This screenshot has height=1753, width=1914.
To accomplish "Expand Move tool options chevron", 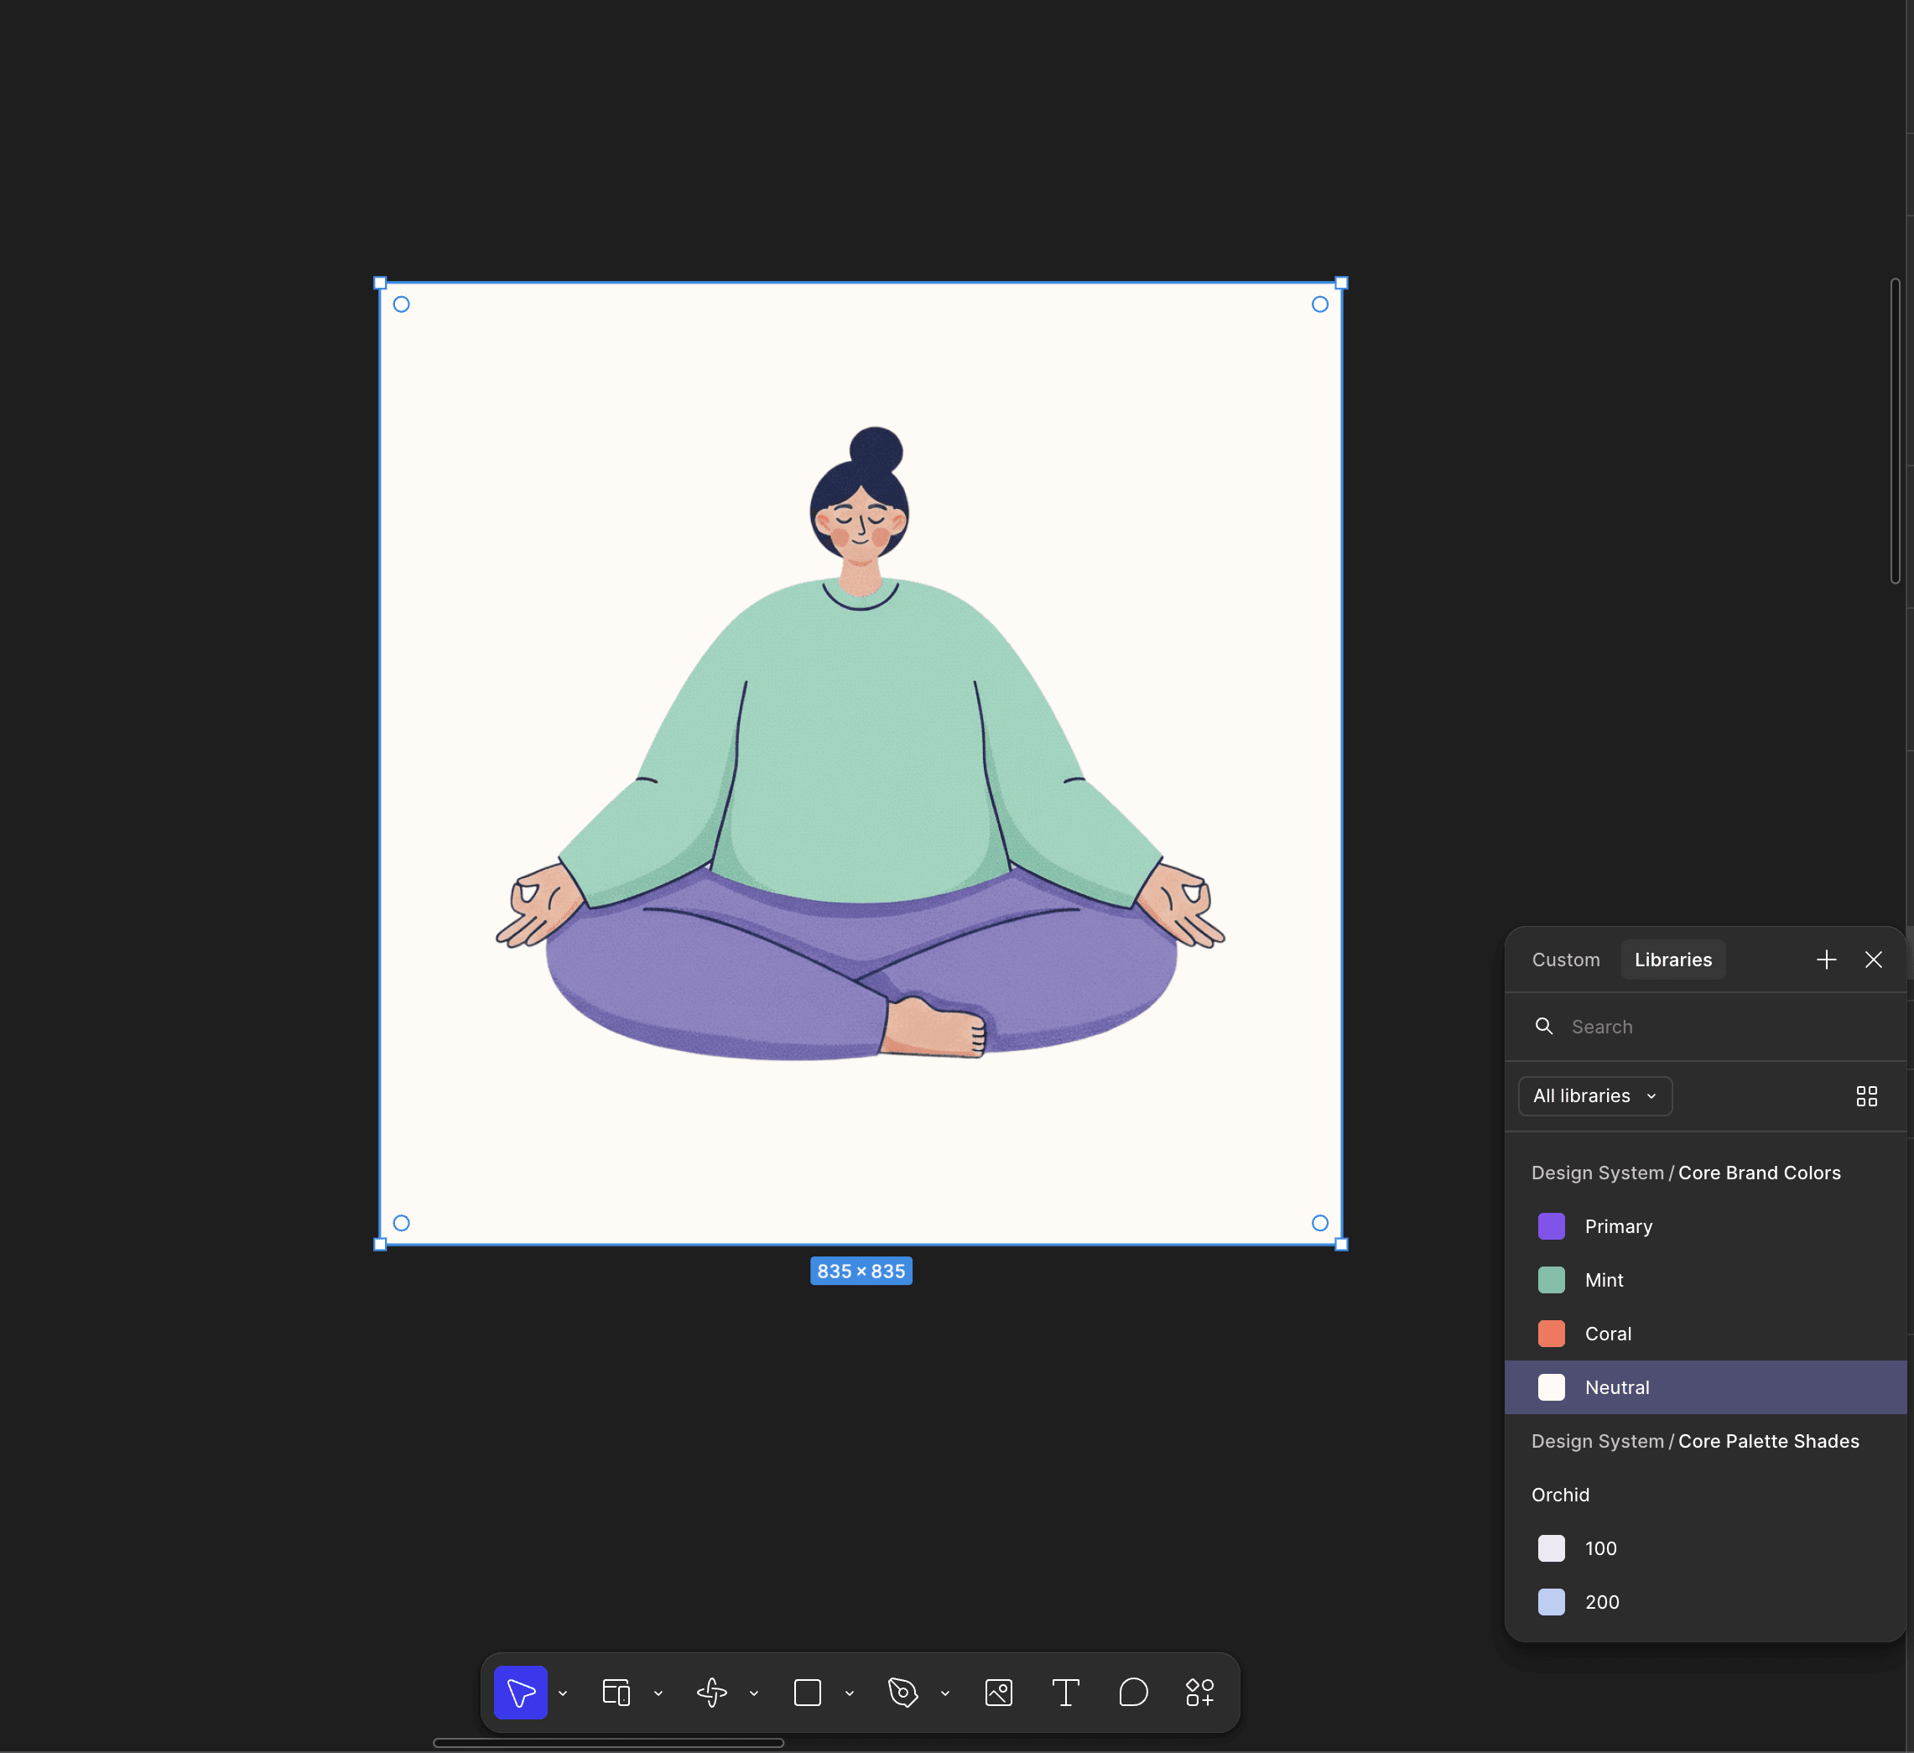I will 563,1693.
